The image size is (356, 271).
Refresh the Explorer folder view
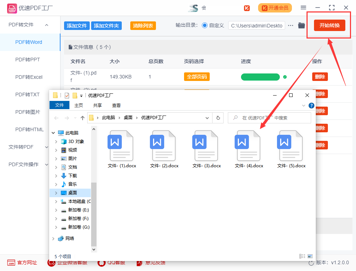(218, 118)
